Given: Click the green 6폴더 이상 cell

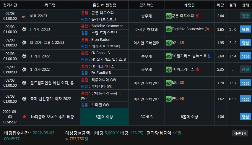Looking at the screenshot, I should 104,117.
